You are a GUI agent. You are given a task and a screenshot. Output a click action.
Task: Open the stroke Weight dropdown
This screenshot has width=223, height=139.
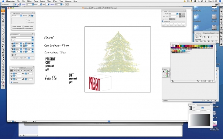177,14
